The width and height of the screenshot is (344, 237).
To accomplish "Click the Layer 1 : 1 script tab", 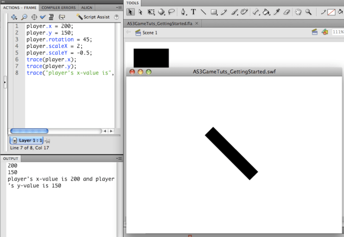I will point(27,140).
